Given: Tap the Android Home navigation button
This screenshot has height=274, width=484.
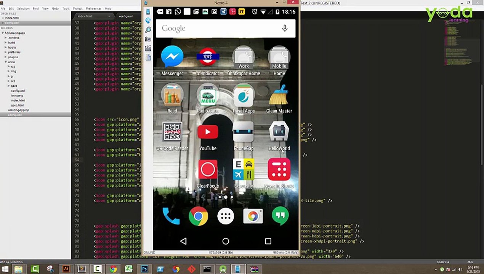Looking at the screenshot, I should pos(226,241).
